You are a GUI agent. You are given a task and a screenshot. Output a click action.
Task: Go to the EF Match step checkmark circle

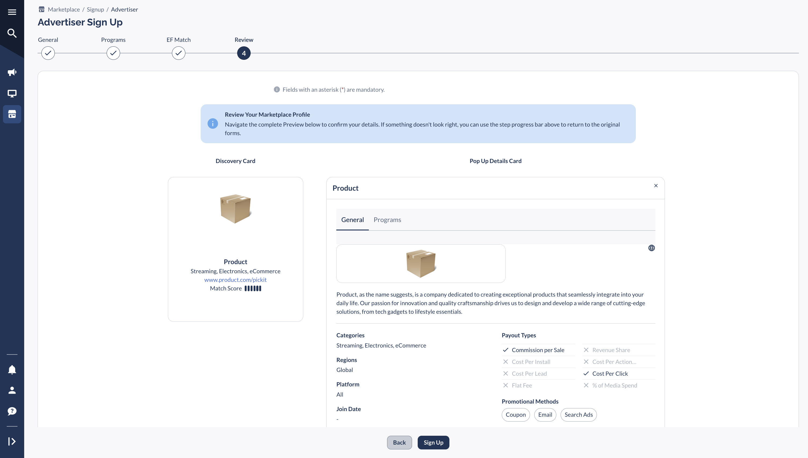[x=178, y=53]
